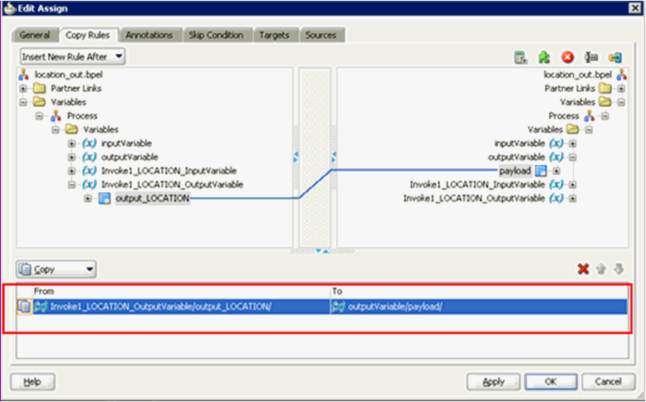
Task: Click inputVariable (x) icon in left tree
Action: (89, 143)
